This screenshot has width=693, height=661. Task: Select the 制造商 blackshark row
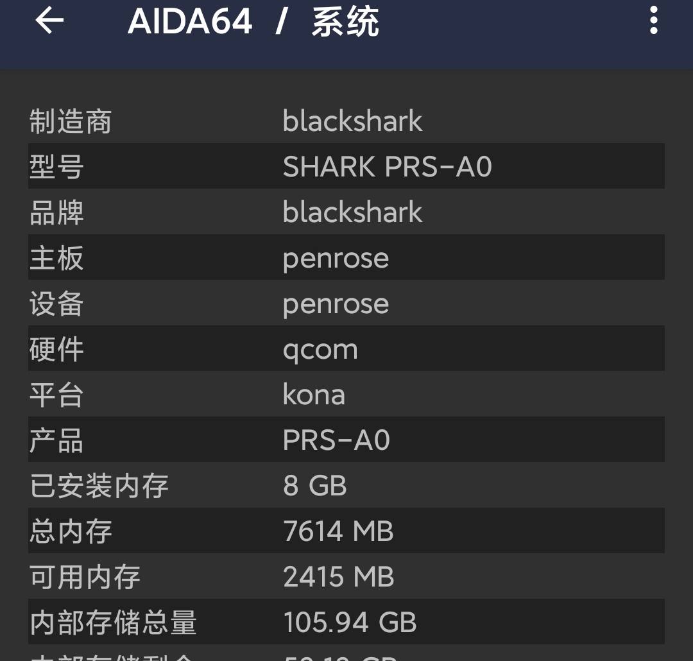pos(346,121)
